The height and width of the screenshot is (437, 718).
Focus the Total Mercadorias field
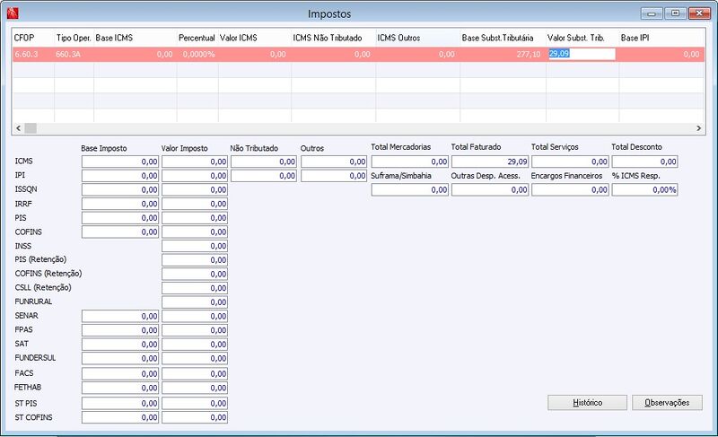[x=410, y=162]
